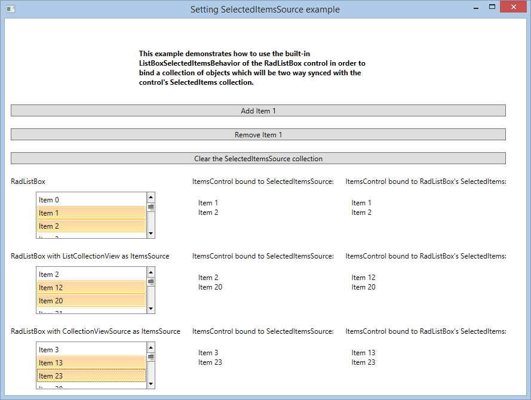Deselect Item 20 in the ListCollectionView list box
531x400 pixels.
(x=91, y=301)
